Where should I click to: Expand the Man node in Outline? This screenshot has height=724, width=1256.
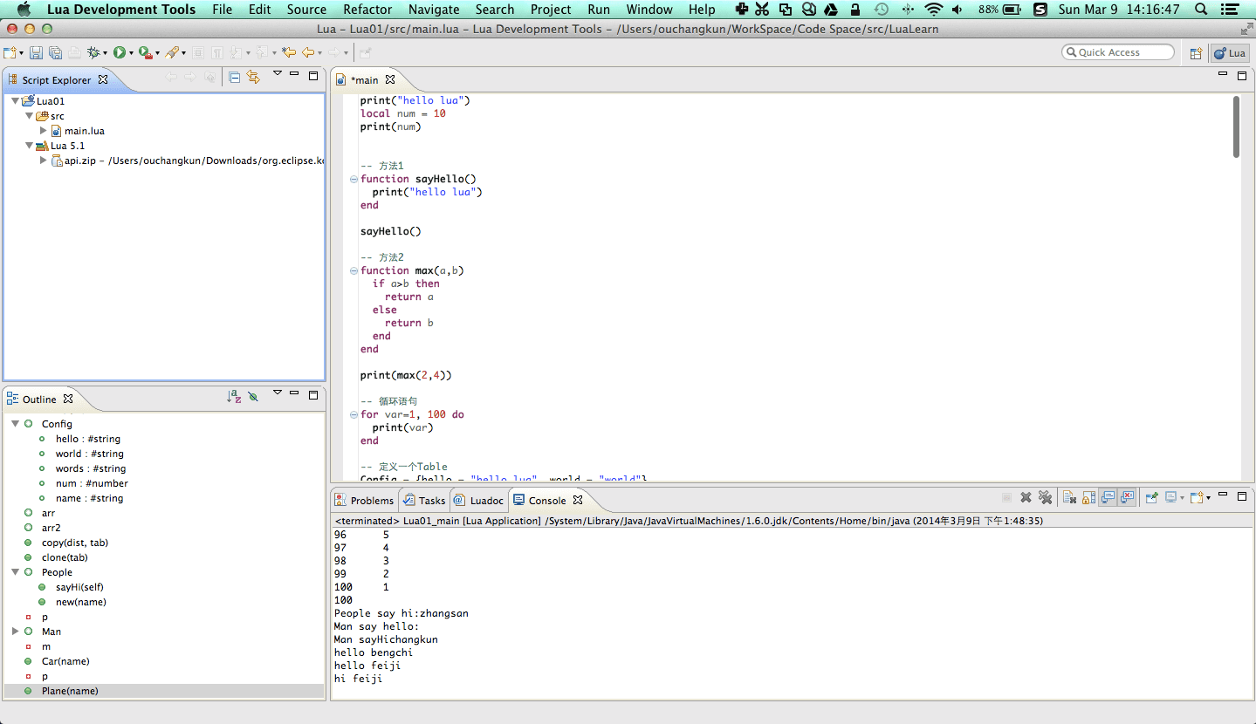pyautogui.click(x=16, y=632)
